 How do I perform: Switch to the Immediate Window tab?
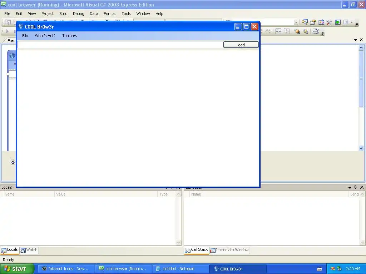(229, 250)
